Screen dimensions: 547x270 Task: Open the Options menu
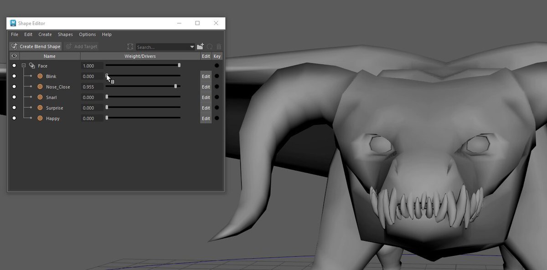[x=87, y=35]
